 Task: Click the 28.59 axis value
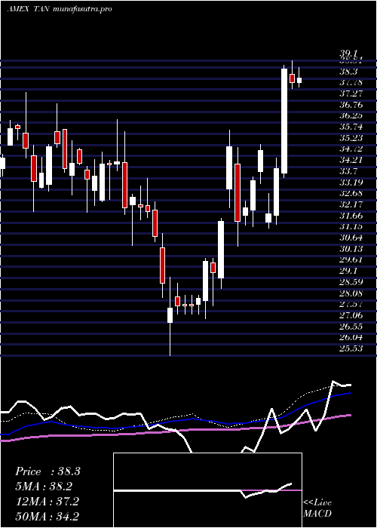(x=351, y=282)
